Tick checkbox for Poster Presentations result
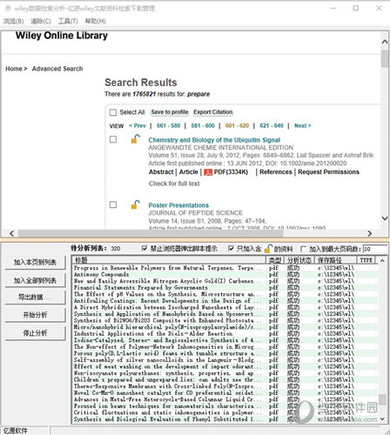The image size is (390, 435). (x=113, y=204)
